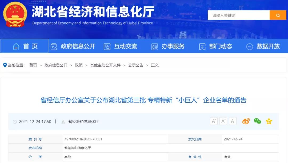Click the article headline about 小巨人 enterprises
288x163 pixels.
[x=143, y=100]
